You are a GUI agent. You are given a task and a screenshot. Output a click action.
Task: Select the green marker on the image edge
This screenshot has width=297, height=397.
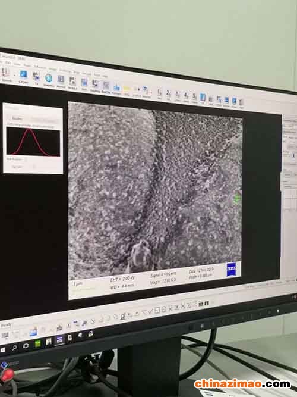click(236, 199)
